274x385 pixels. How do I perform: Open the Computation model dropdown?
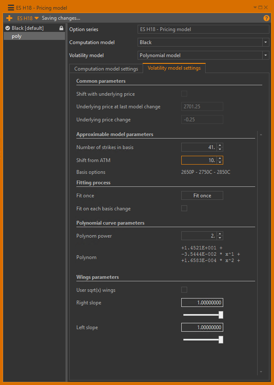coord(266,42)
